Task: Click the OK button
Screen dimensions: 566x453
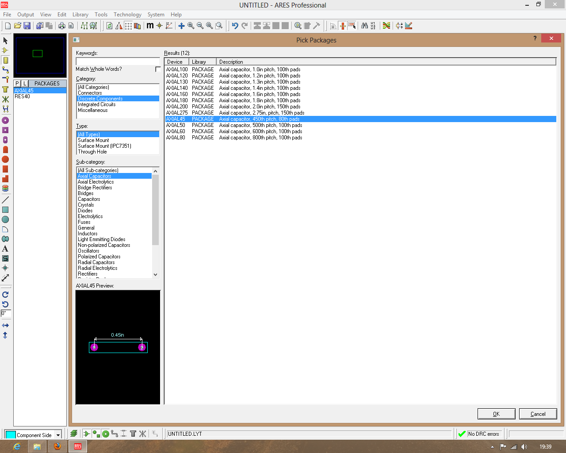Action: [x=496, y=414]
